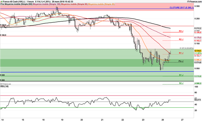
Task: Click date 23 on the time axis
Action: tap(143, 120)
